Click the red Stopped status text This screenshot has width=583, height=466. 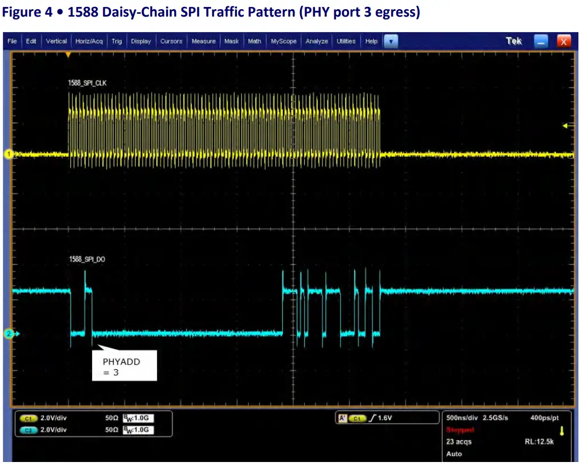[x=460, y=430]
